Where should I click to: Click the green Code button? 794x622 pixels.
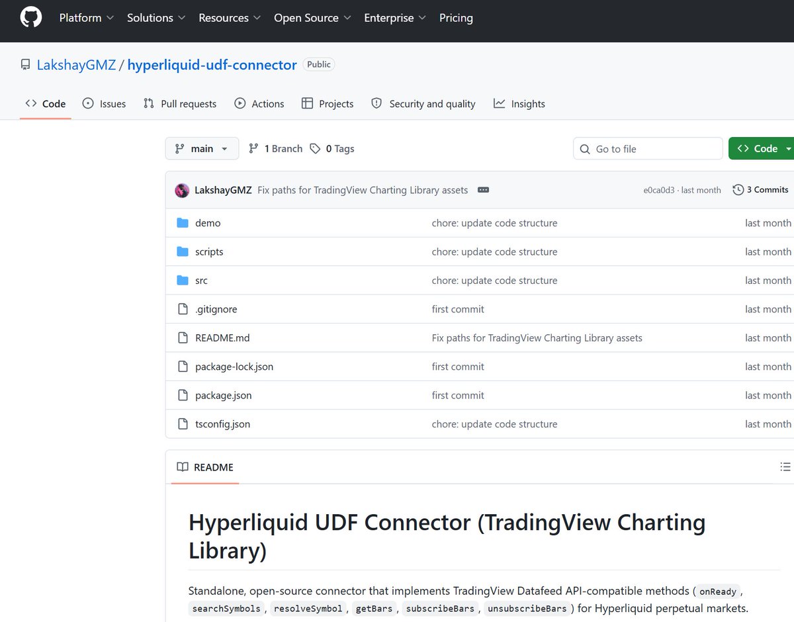[758, 149]
